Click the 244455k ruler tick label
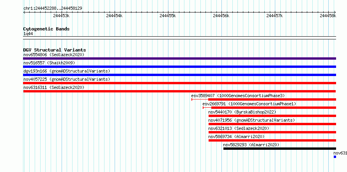Image resolution: width=347 pixels, height=172 pixels. click(x=168, y=16)
